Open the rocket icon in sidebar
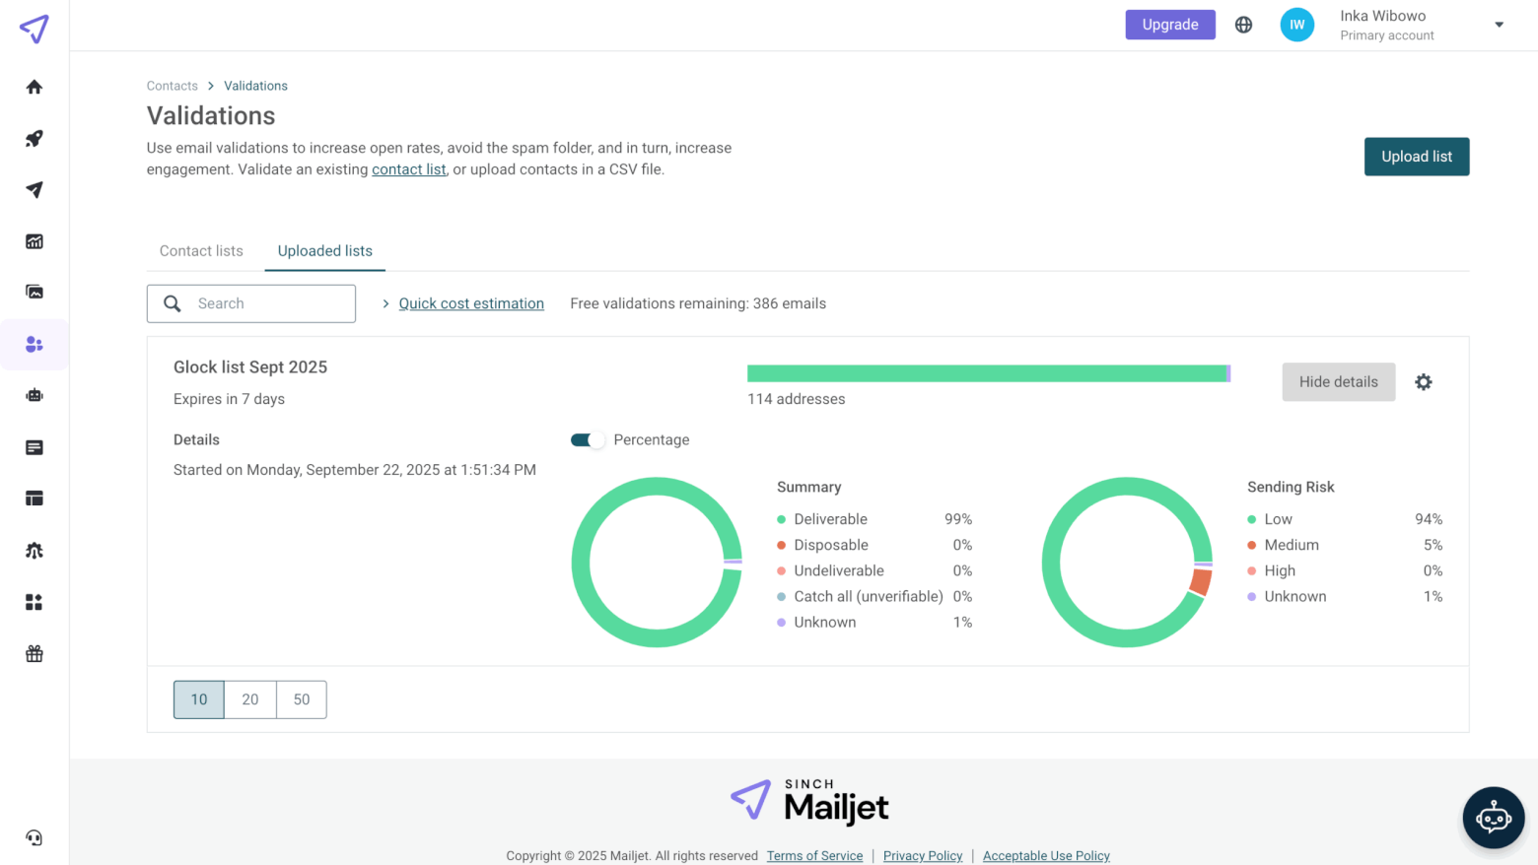The width and height of the screenshot is (1538, 865). tap(35, 139)
